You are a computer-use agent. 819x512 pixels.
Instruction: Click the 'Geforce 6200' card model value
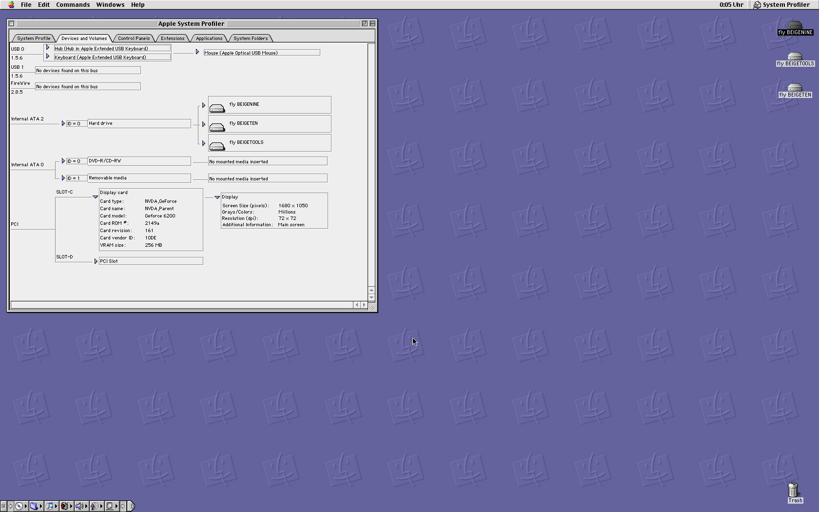(160, 216)
